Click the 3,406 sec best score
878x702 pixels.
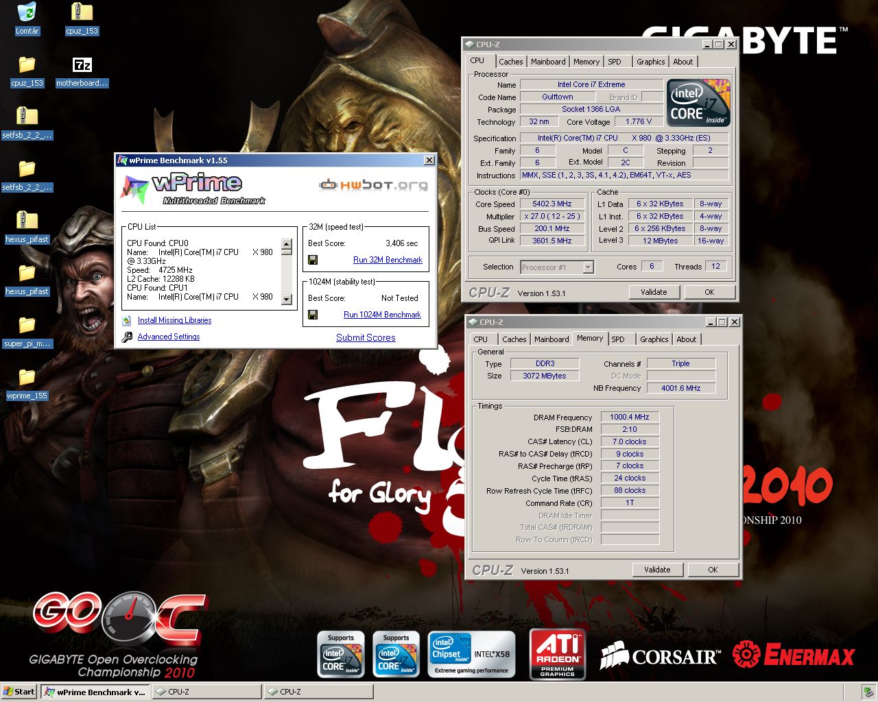[401, 243]
